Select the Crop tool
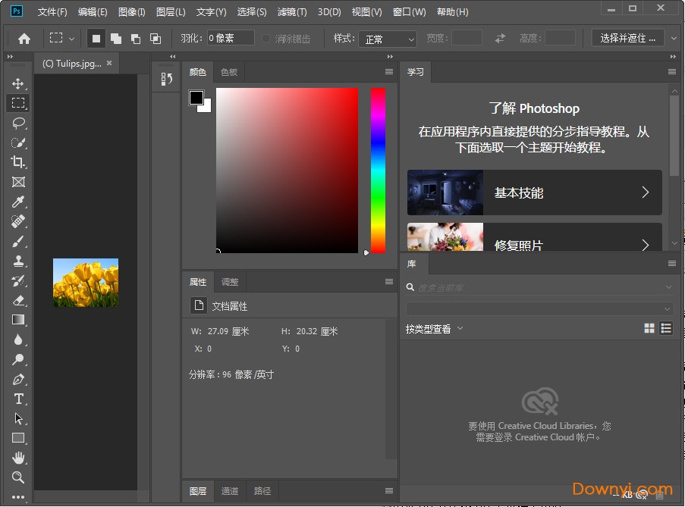This screenshot has width=685, height=507. tap(18, 162)
